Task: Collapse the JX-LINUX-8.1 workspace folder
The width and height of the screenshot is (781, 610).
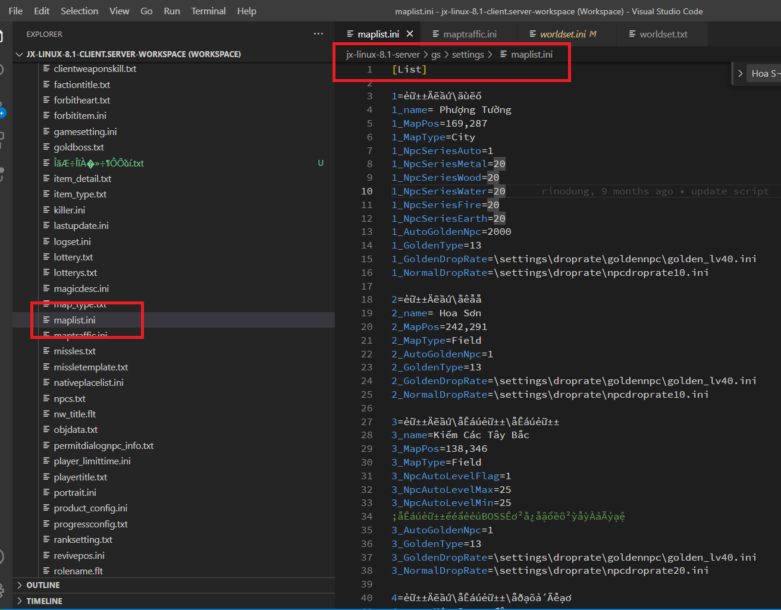Action: coord(20,54)
